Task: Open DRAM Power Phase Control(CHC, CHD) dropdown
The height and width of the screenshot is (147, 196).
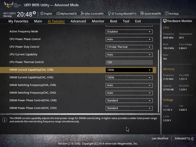Action: [x=129, y=108]
